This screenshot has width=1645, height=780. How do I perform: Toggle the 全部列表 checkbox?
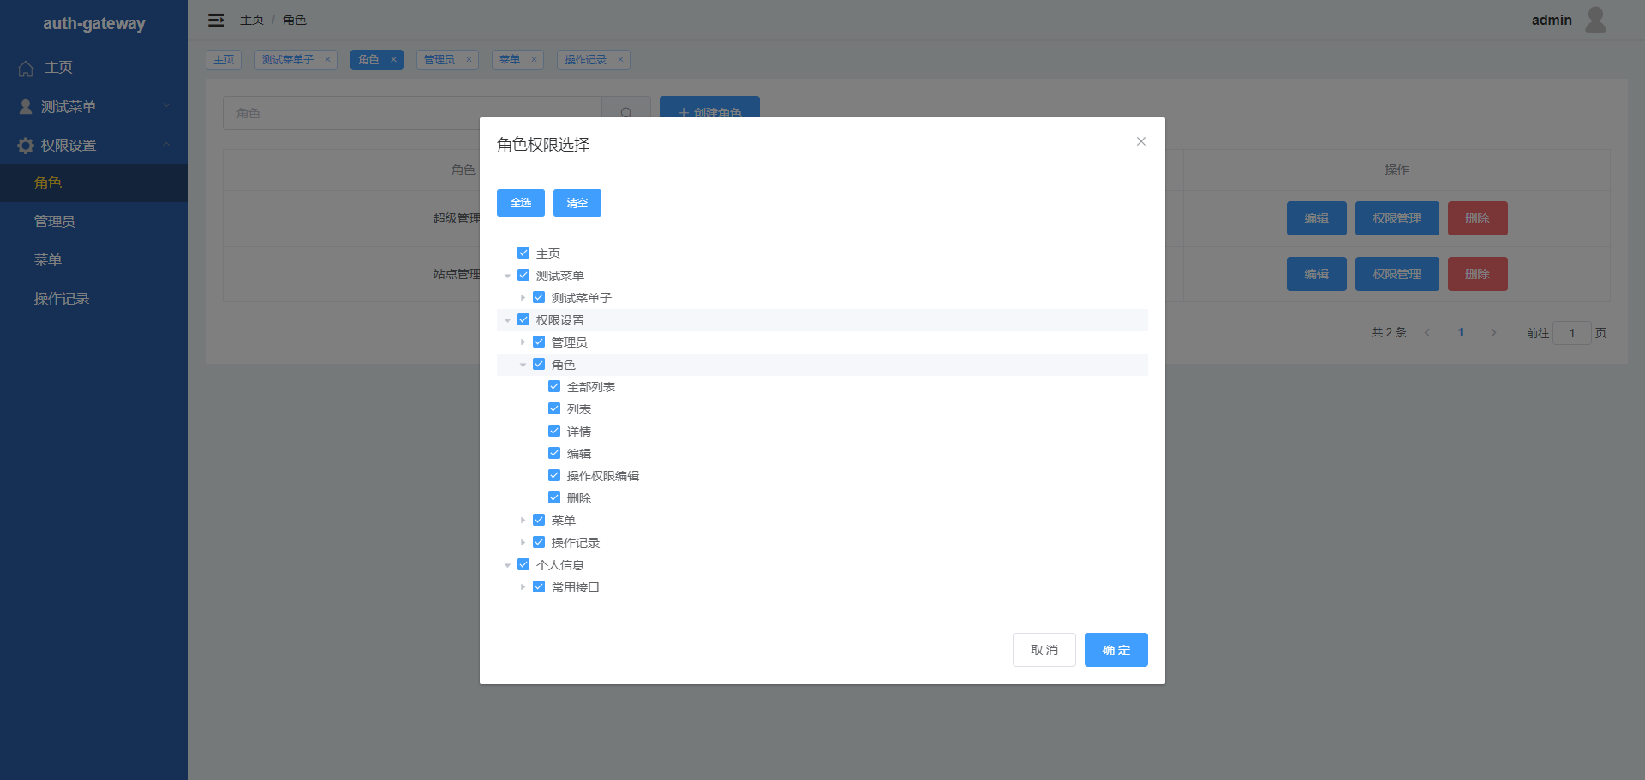tap(554, 386)
